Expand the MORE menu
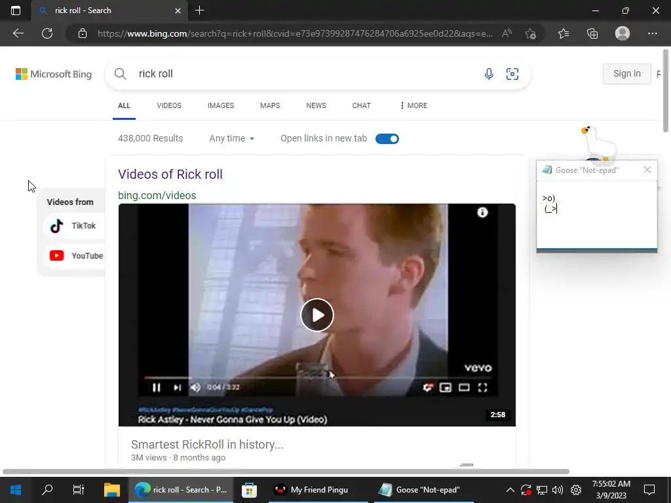The width and height of the screenshot is (671, 503). 413,105
